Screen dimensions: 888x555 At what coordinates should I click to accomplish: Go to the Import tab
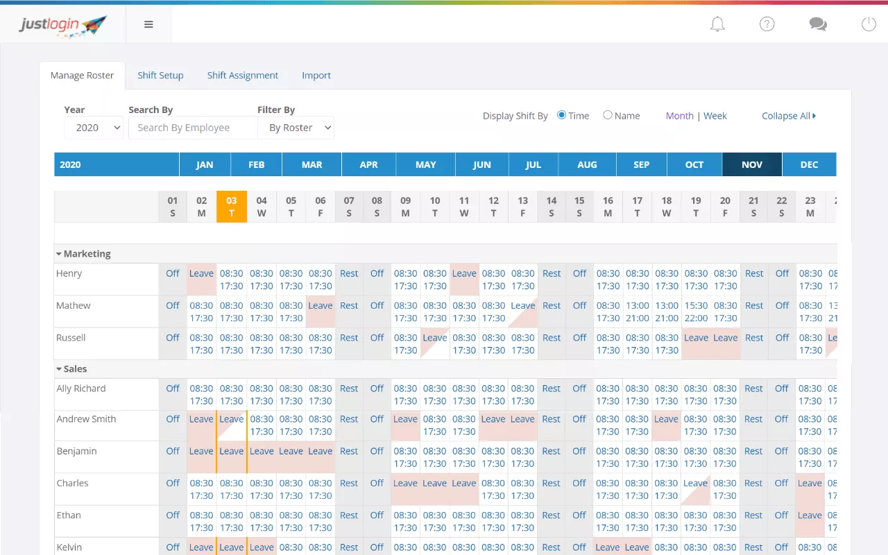(x=316, y=75)
